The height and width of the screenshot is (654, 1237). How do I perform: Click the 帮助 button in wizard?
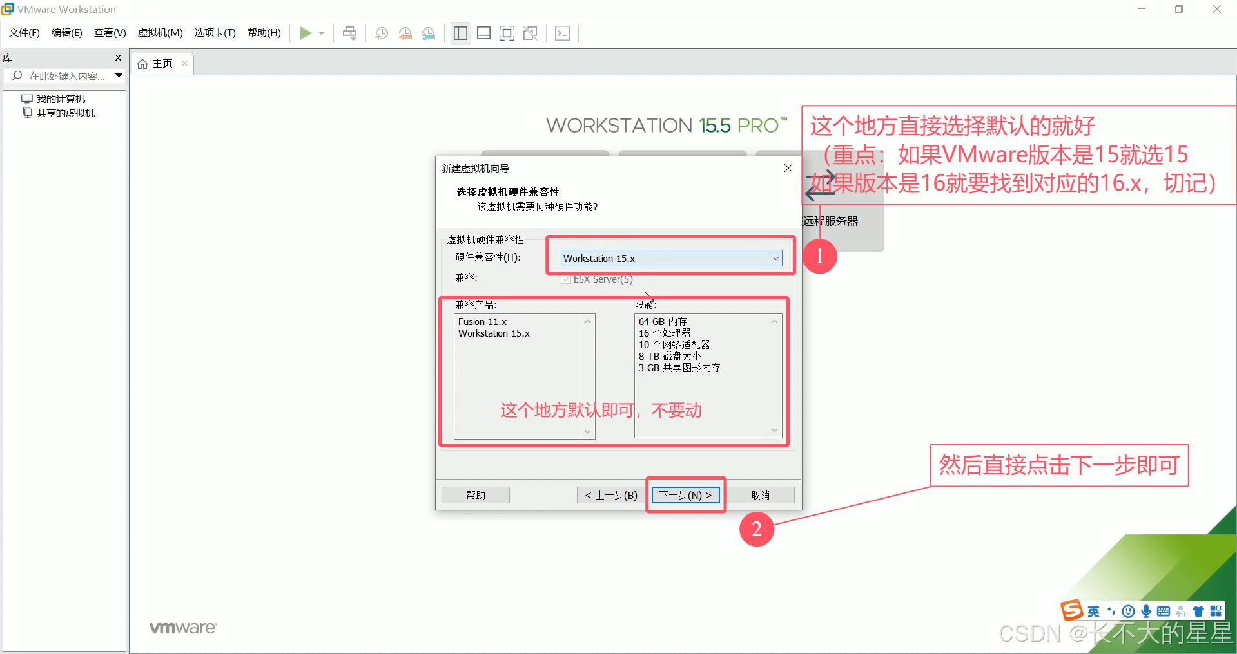[476, 495]
